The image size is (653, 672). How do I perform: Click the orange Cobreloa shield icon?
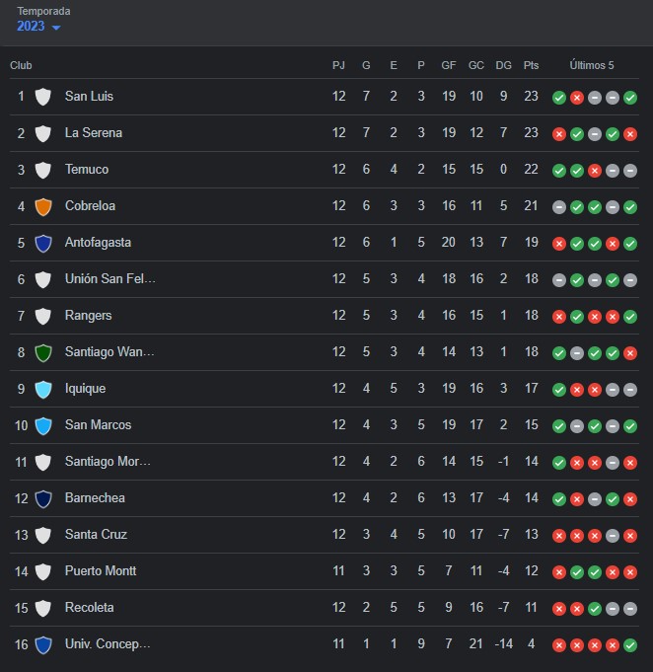pyautogui.click(x=43, y=206)
